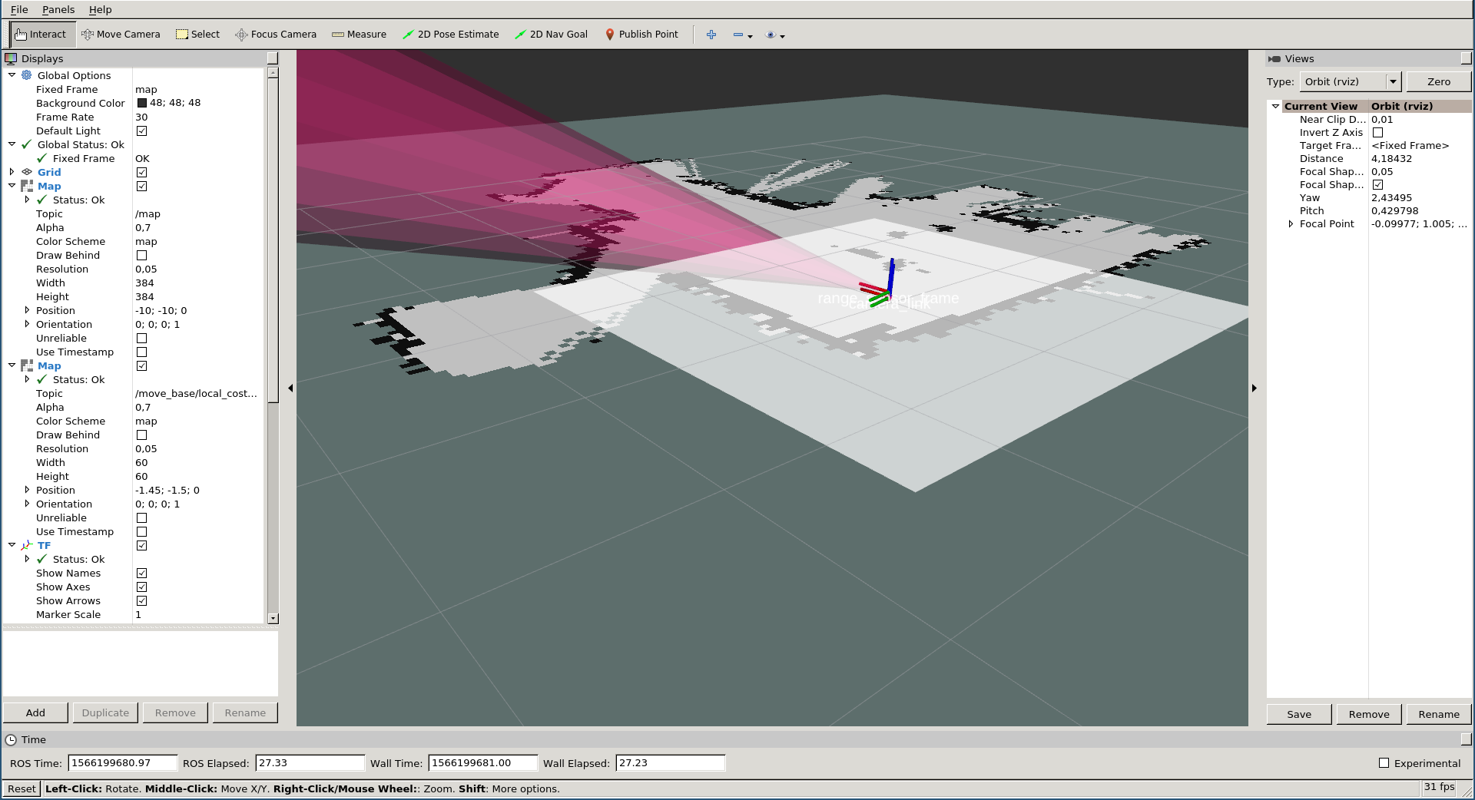Collapse the Global Options tree
Viewport: 1475px width, 800px height.
click(12, 75)
